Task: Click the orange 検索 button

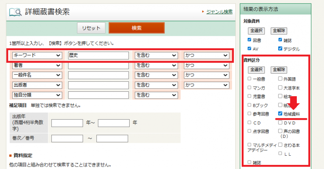Action: tap(136, 28)
